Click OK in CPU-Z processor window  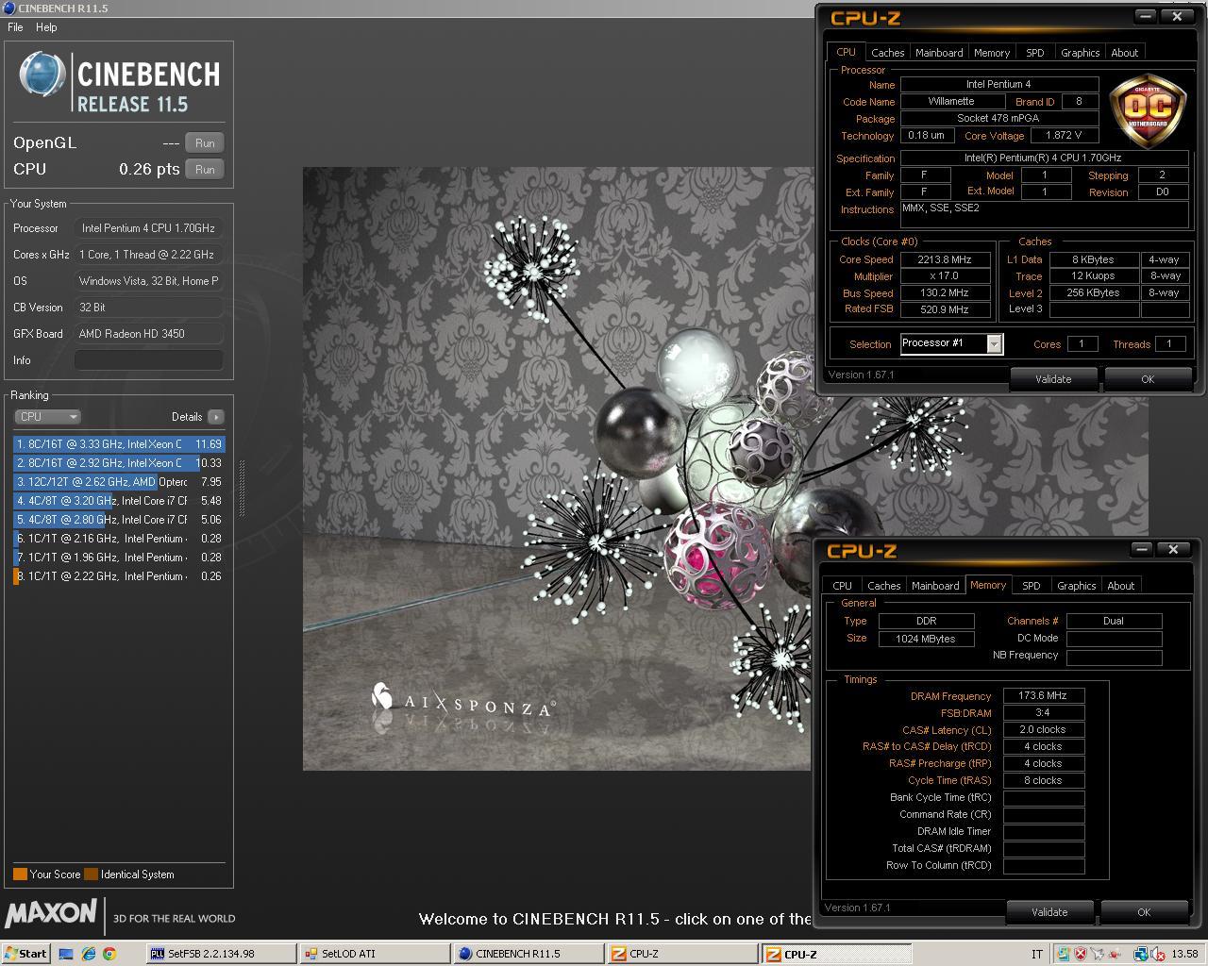[1148, 379]
